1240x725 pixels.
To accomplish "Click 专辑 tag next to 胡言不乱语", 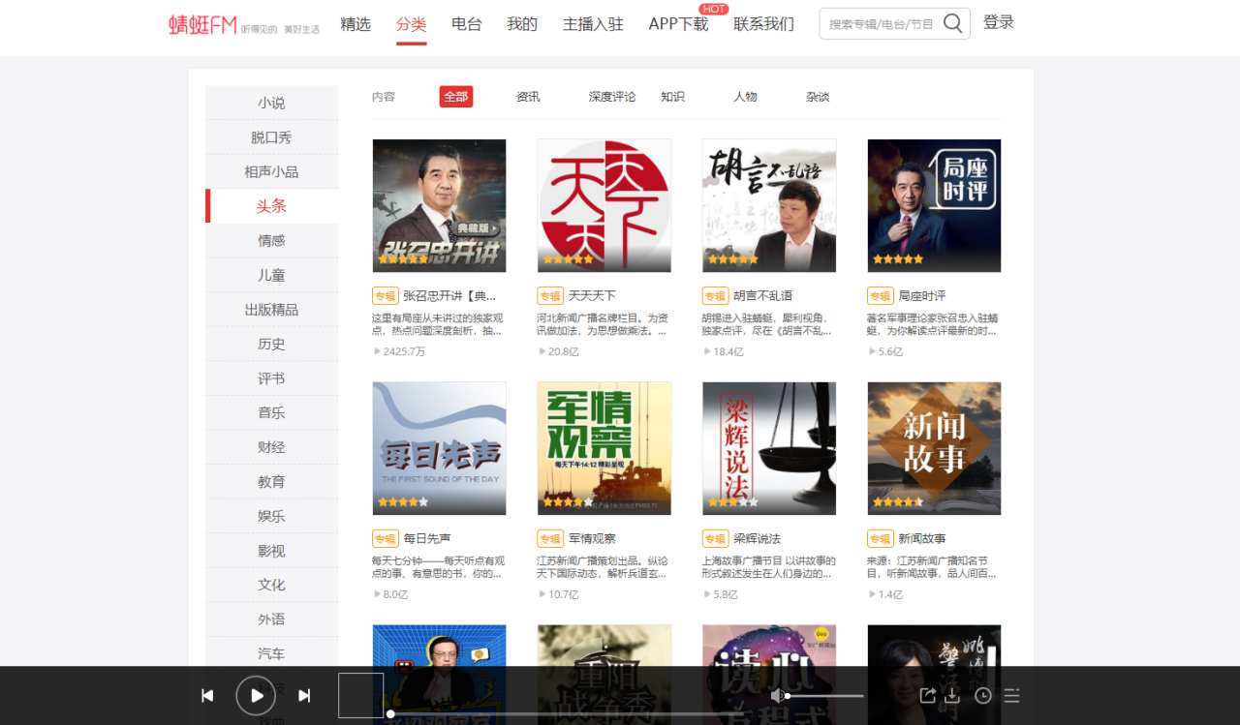I will click(715, 295).
